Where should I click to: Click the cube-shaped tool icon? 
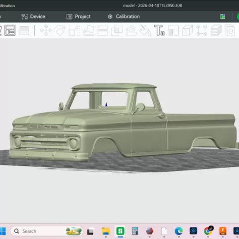pos(188,30)
